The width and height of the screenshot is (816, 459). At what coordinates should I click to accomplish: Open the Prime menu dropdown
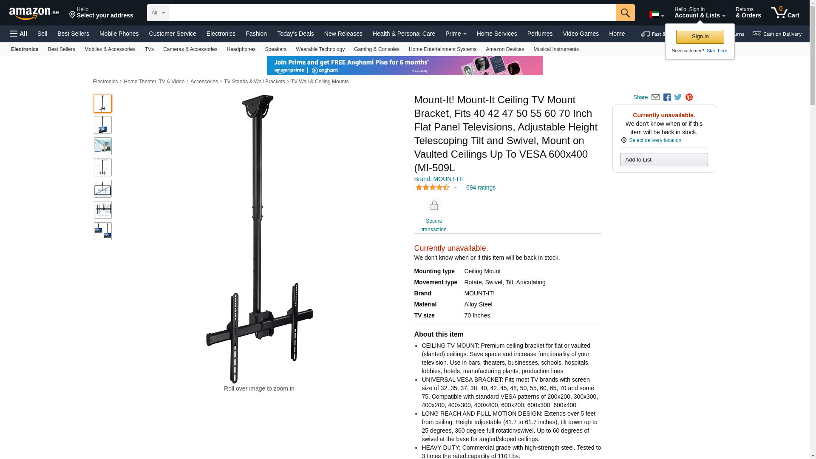click(x=456, y=34)
